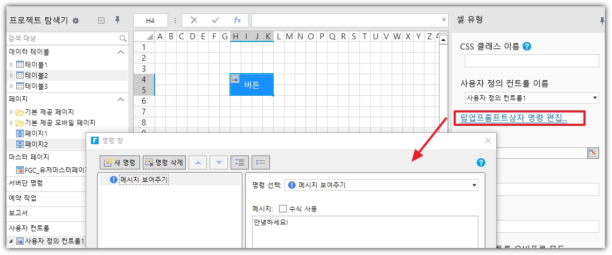Collapse all items in project explorer
Viewport: 612px width, 255px height.
pos(101,20)
